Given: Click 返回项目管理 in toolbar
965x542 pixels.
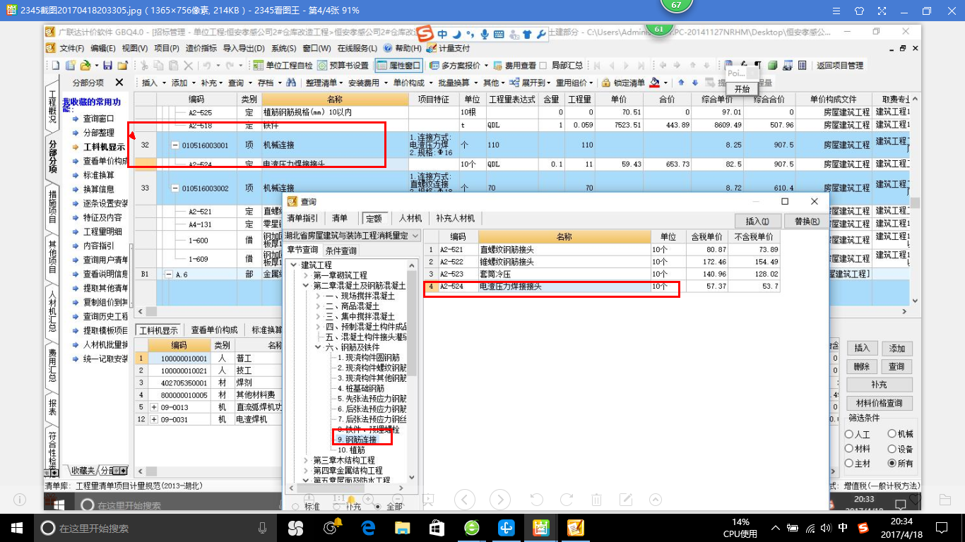Looking at the screenshot, I should [840, 65].
